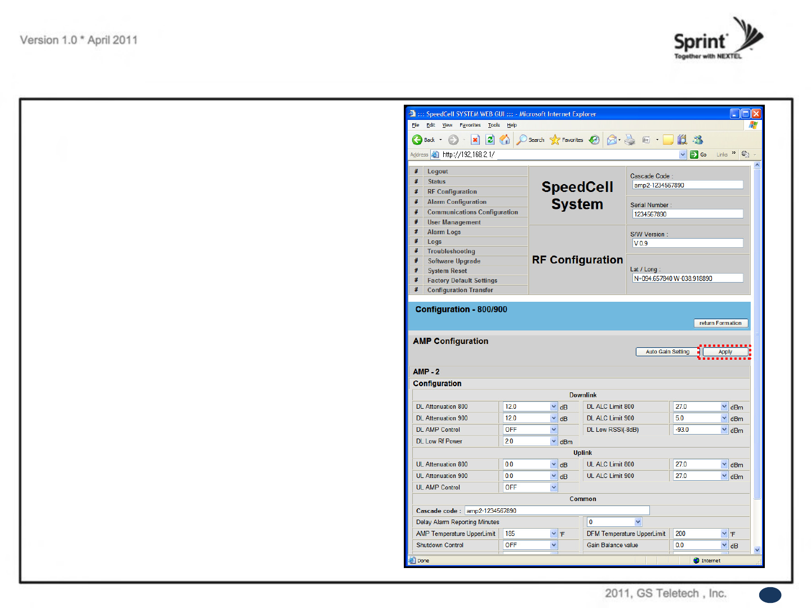811x608 pixels.
Task: Open the Troubleshooting navigation link
Action: coord(451,251)
